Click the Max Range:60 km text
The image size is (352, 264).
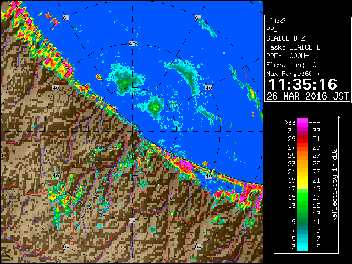pyautogui.click(x=295, y=74)
